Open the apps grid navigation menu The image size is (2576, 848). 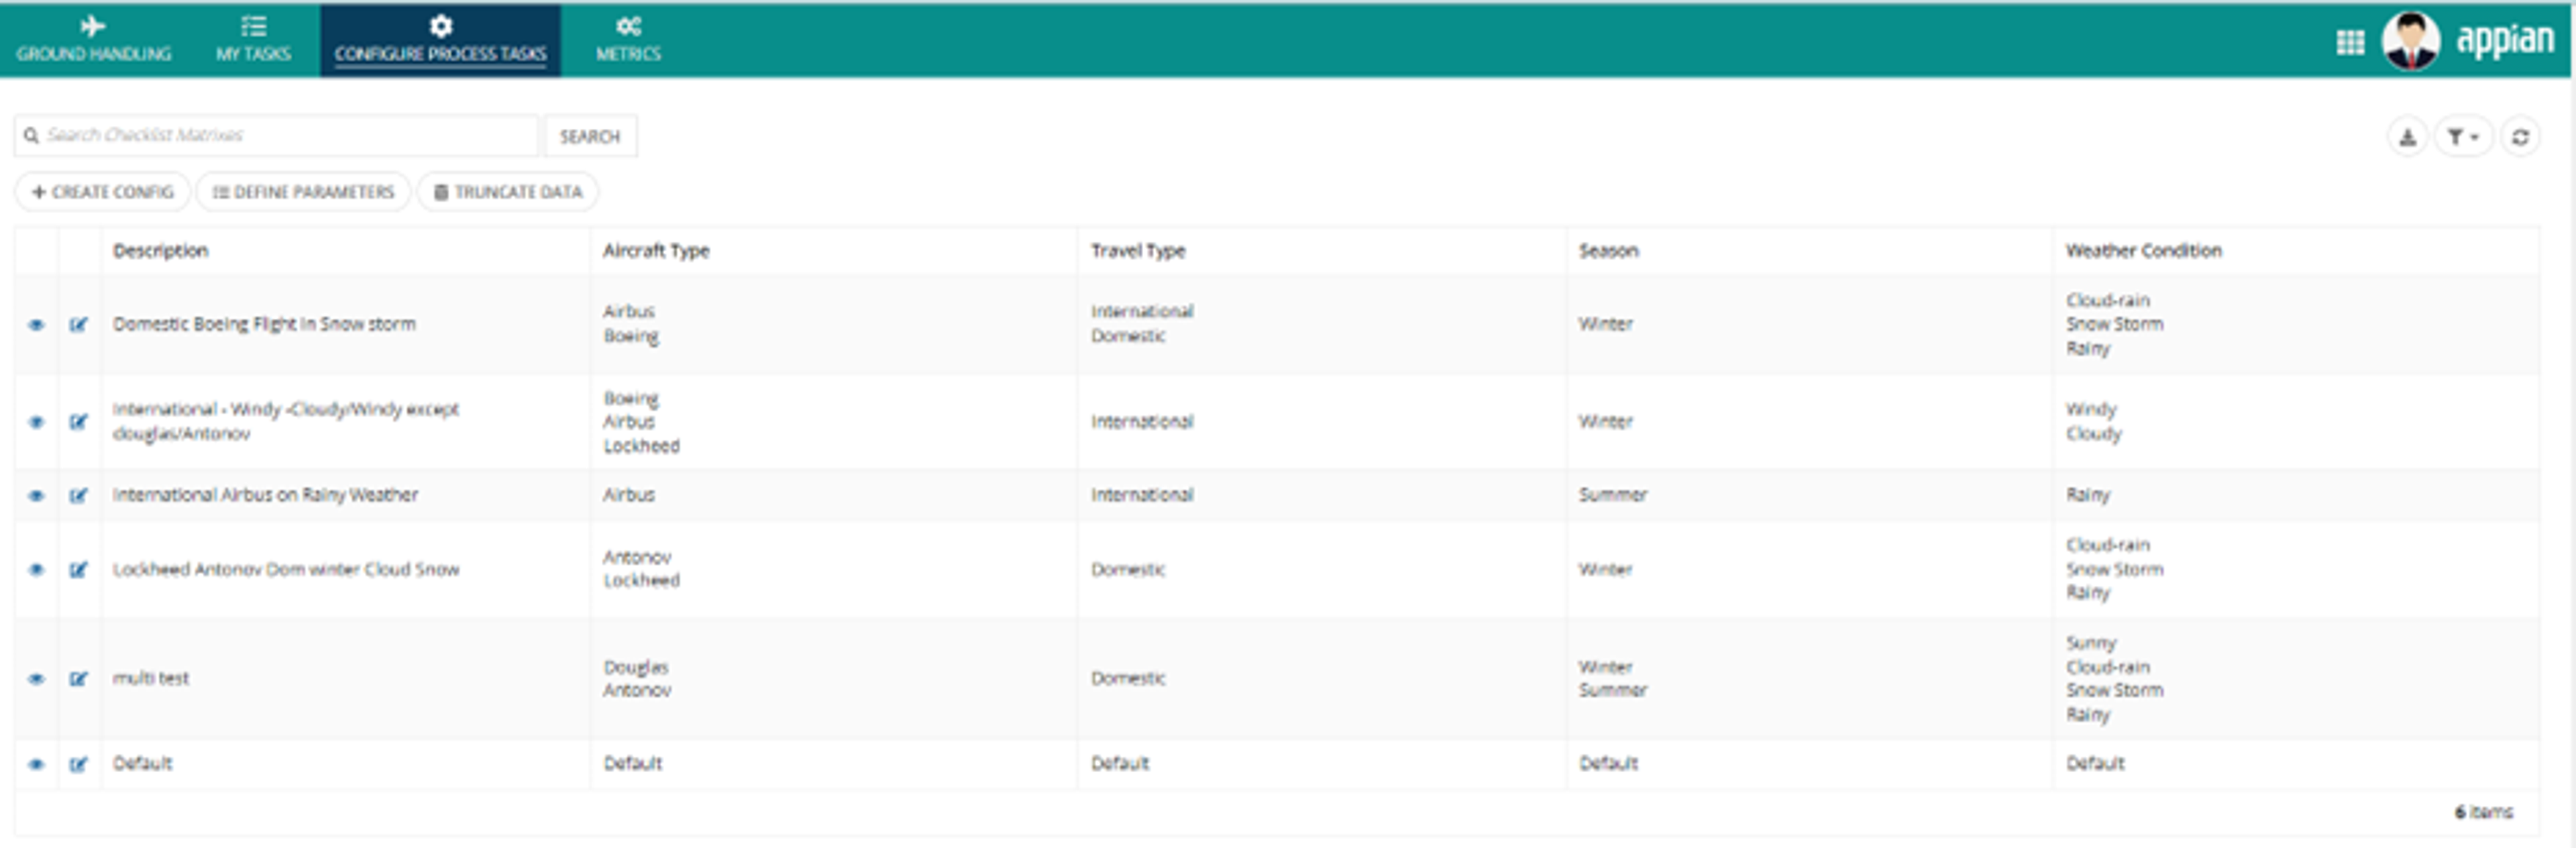pos(2350,42)
